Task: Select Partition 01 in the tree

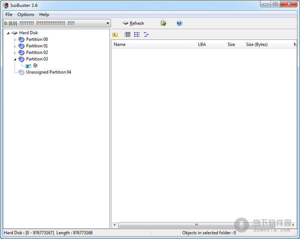Action: point(36,46)
